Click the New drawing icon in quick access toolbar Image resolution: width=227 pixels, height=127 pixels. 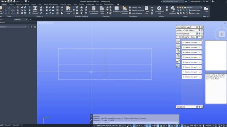click(x=2, y=1)
